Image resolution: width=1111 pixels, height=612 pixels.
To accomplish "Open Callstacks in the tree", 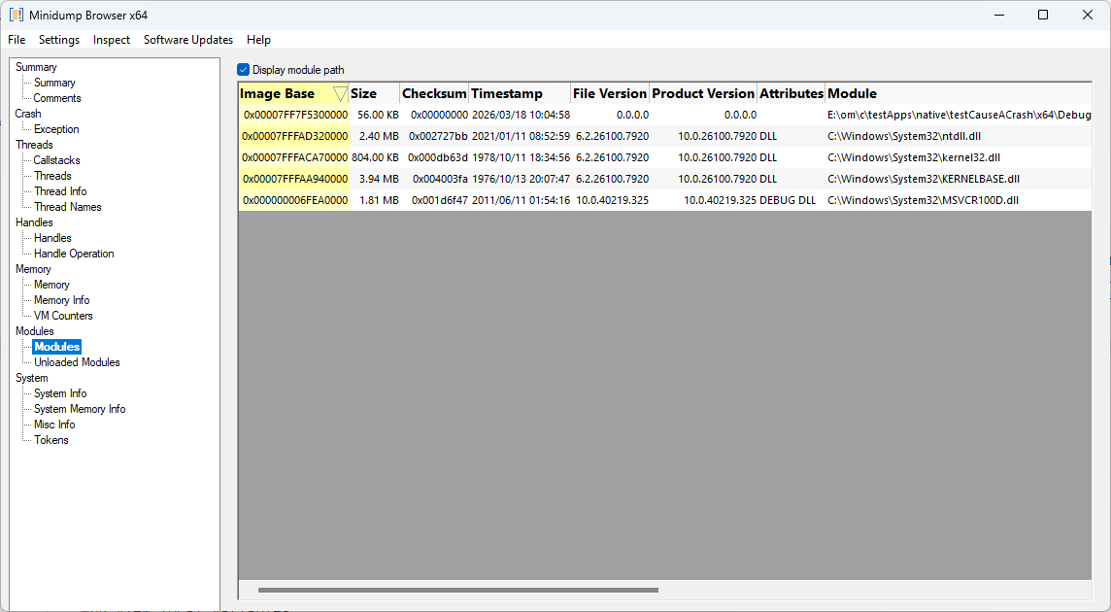I will click(x=56, y=160).
